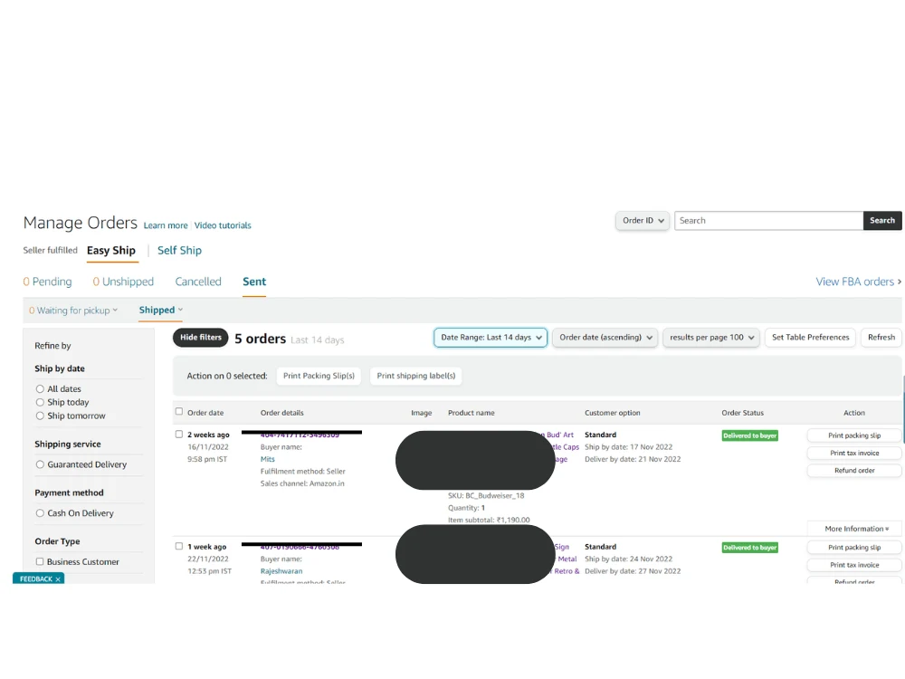Click Deliver by date: 27 Nov 2022 text

click(633, 571)
